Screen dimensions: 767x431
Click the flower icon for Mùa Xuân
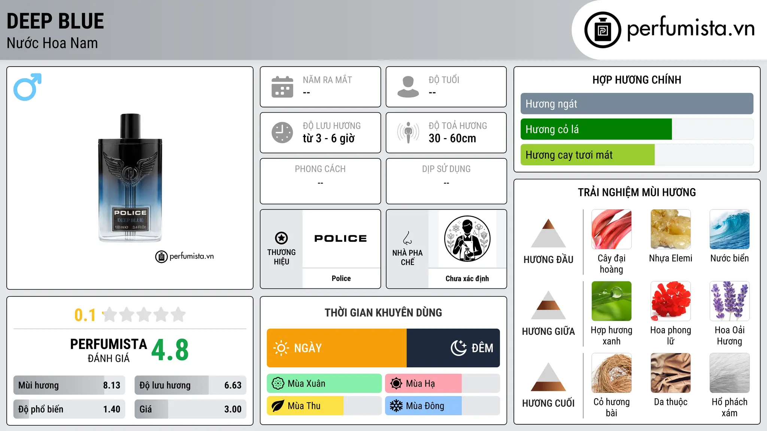(278, 383)
